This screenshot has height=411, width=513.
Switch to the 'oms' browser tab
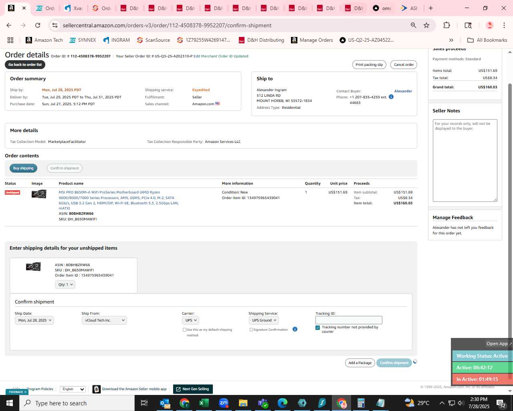[x=381, y=8]
